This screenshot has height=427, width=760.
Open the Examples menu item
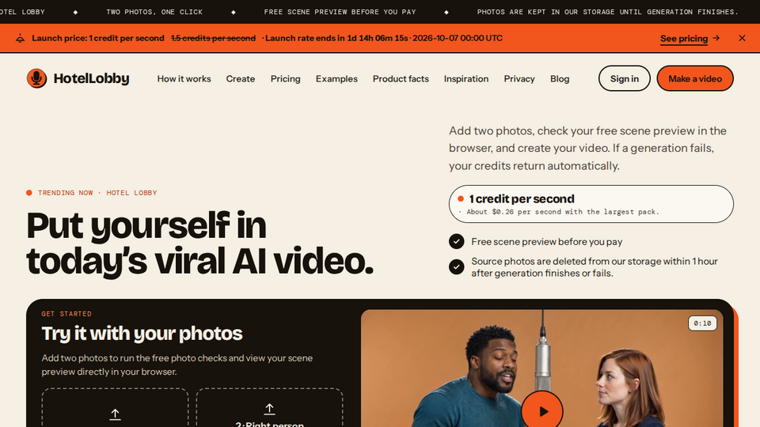pos(336,78)
